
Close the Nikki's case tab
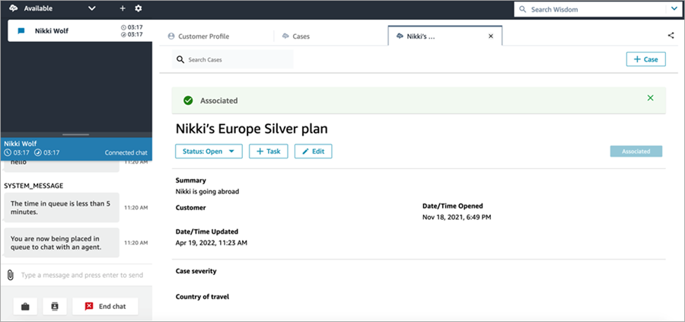tap(490, 36)
